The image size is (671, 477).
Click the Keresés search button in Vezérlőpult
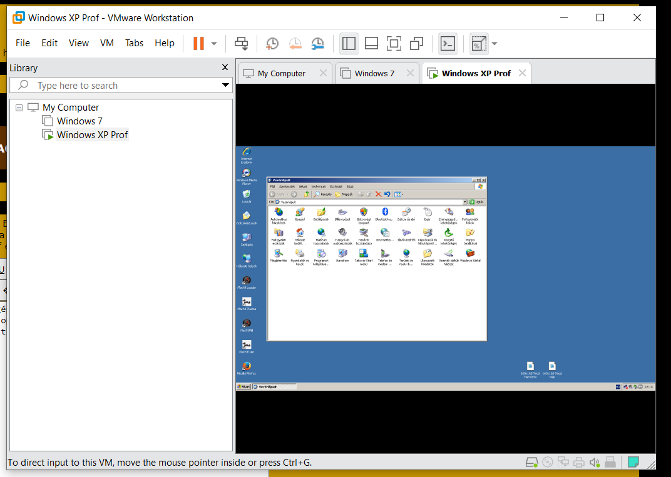(x=322, y=194)
